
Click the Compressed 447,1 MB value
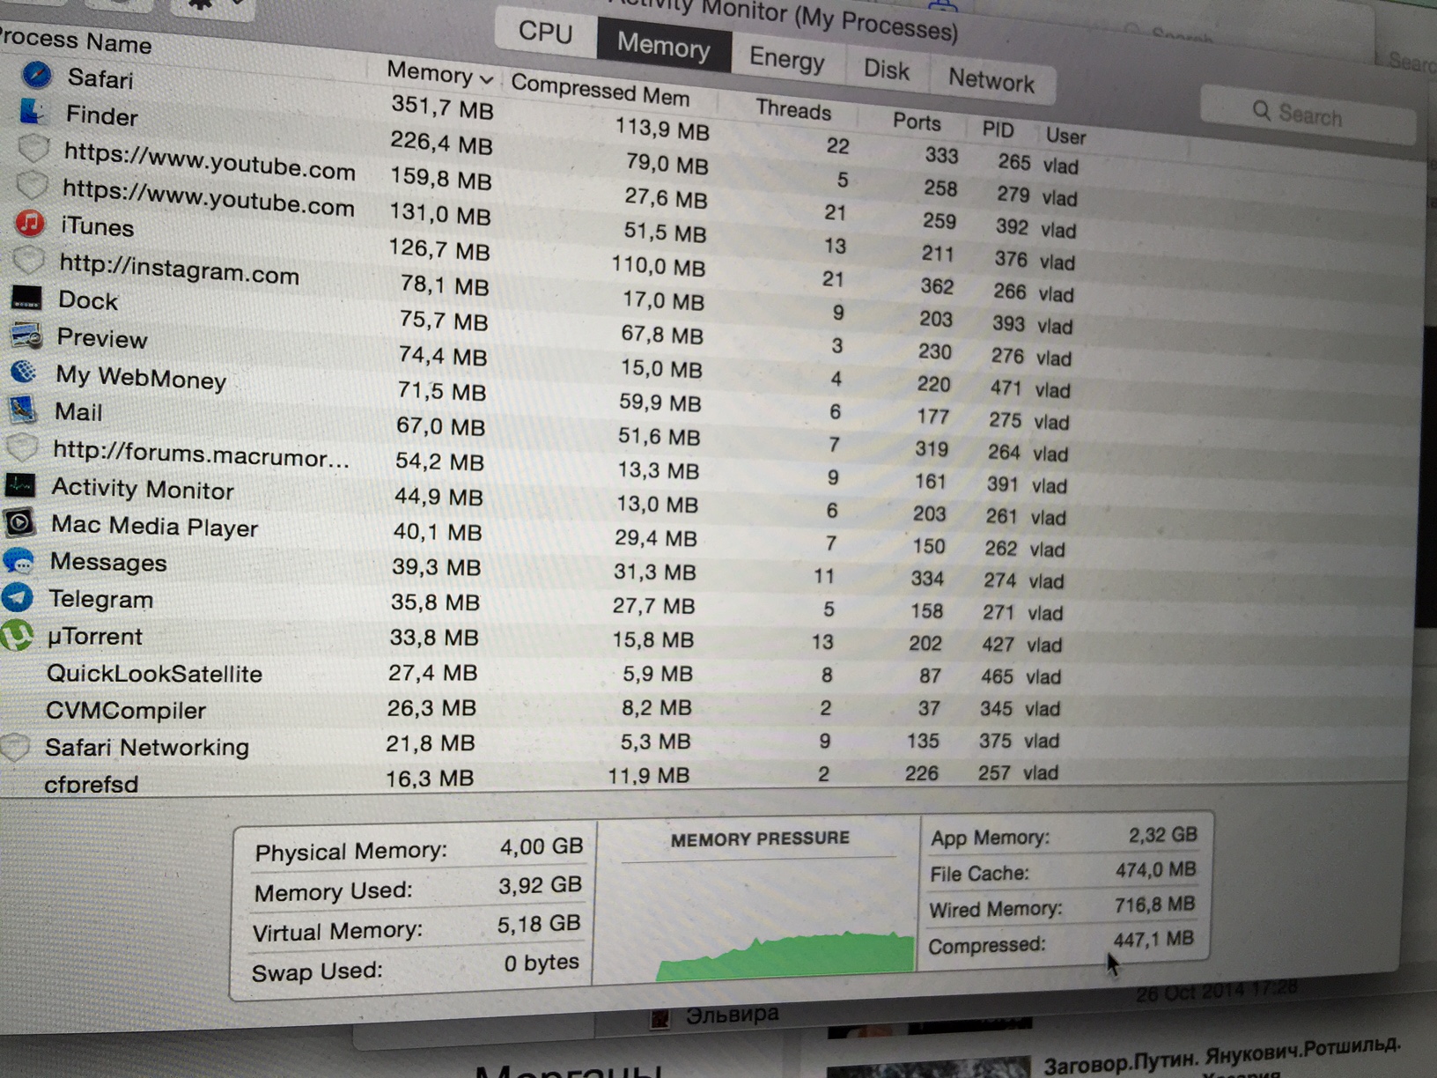[x=1153, y=940]
